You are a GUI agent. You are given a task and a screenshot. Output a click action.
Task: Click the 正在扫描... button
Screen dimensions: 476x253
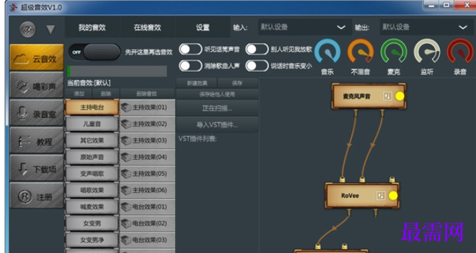click(x=217, y=108)
